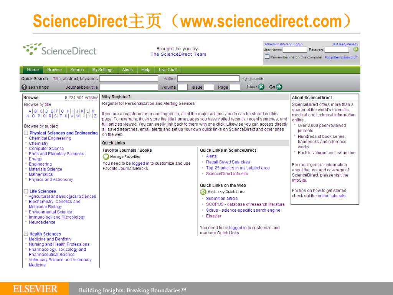
Task: Open Medicine and Dentistry subject
Action: [50, 239]
